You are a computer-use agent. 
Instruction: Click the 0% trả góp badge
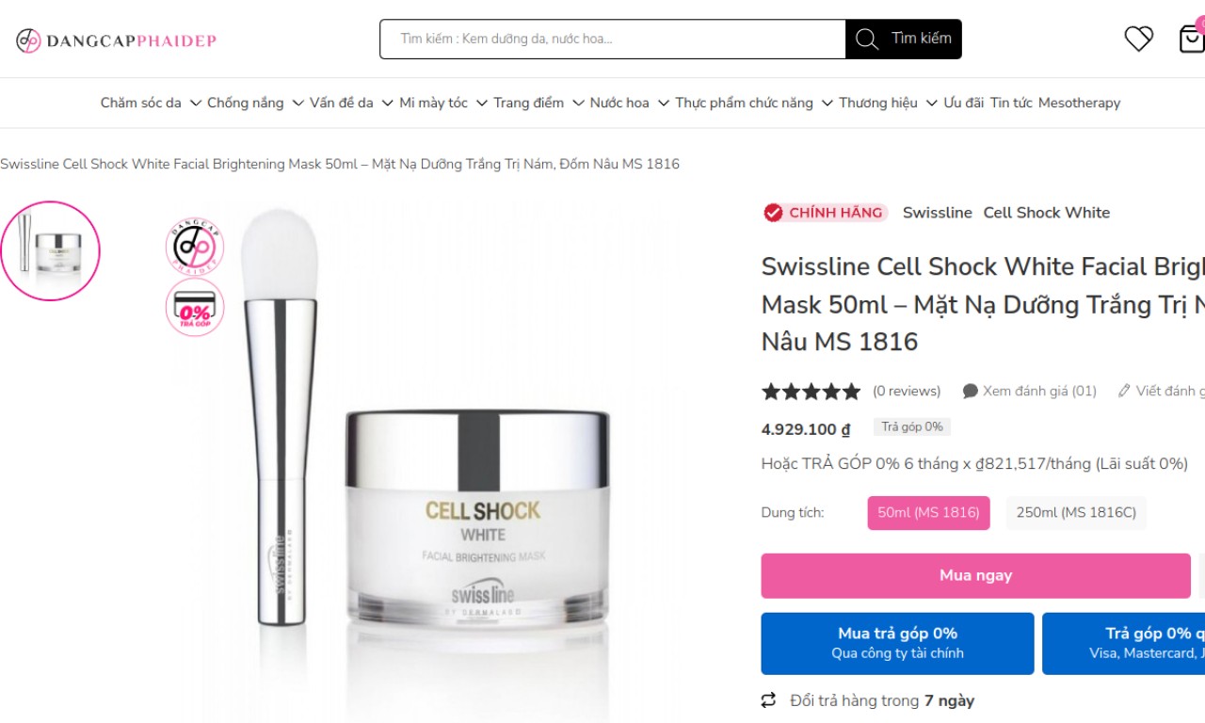195,308
